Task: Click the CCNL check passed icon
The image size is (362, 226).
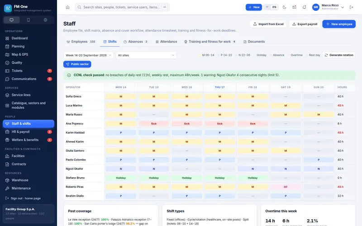Action: (69, 75)
